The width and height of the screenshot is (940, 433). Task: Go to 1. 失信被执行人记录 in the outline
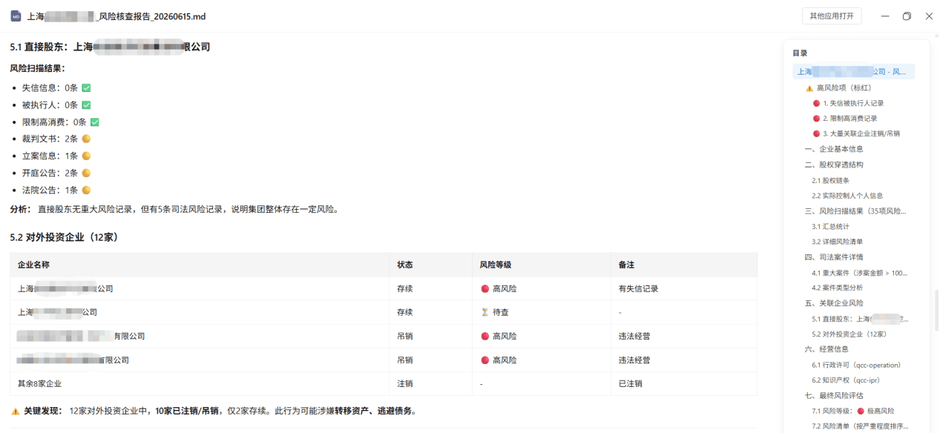pyautogui.click(x=848, y=103)
